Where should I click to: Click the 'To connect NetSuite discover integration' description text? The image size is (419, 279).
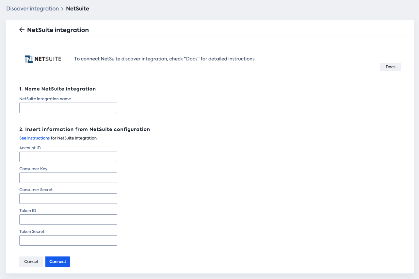coord(165,59)
